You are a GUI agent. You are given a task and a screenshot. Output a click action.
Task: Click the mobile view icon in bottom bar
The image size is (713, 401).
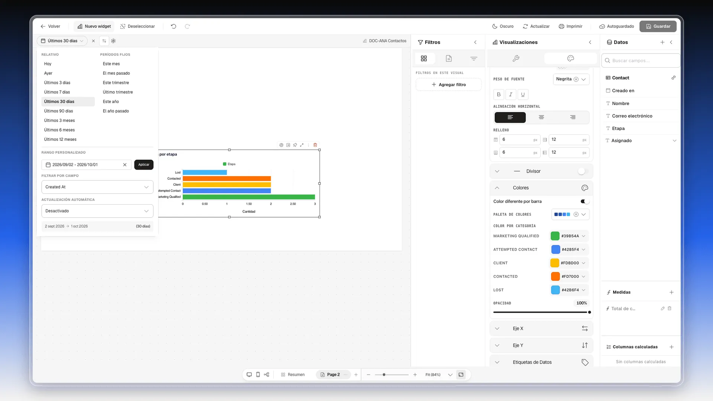[x=258, y=375]
